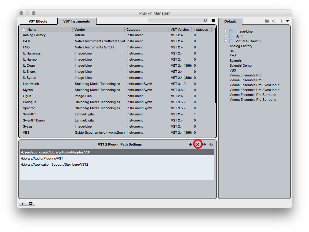
Task: Select Synth folder icon in collection
Action: click(x=232, y=36)
